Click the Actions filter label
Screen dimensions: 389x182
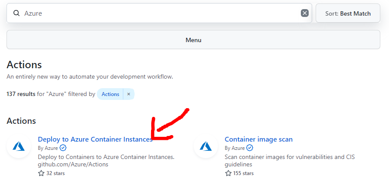pos(110,94)
